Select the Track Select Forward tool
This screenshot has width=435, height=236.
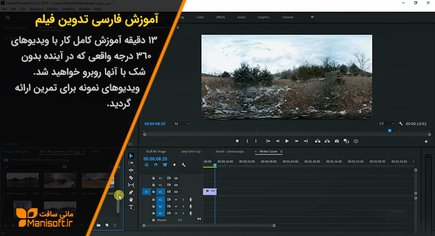[x=131, y=163]
